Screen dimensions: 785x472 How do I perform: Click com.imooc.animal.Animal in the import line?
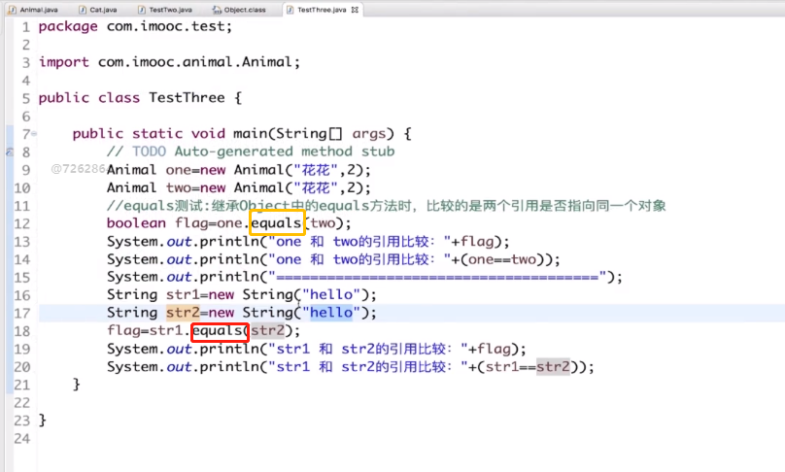coord(194,62)
